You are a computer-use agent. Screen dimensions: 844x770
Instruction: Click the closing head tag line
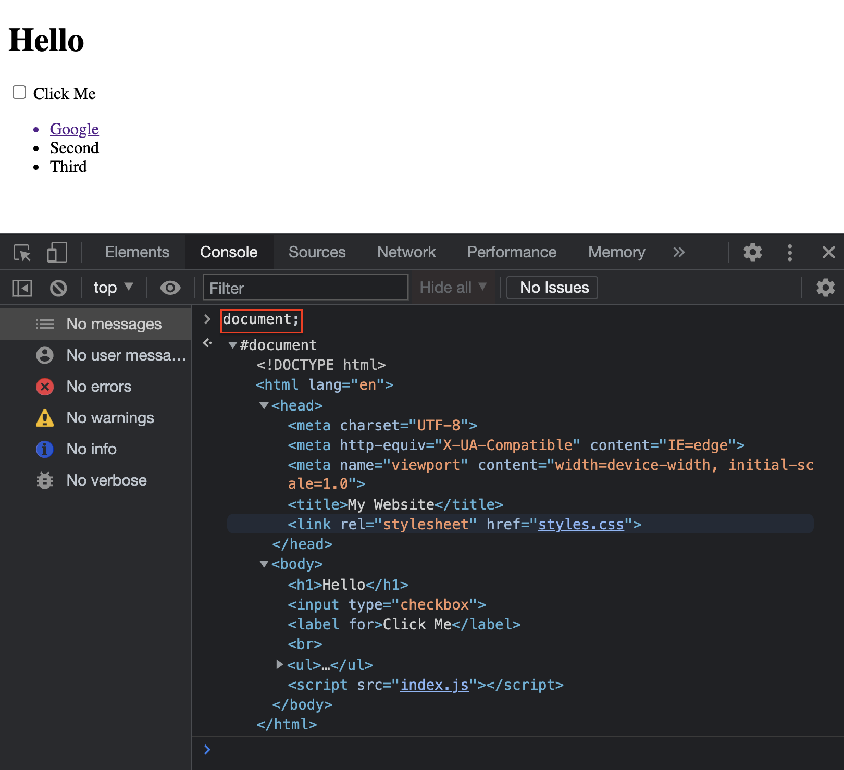[302, 544]
